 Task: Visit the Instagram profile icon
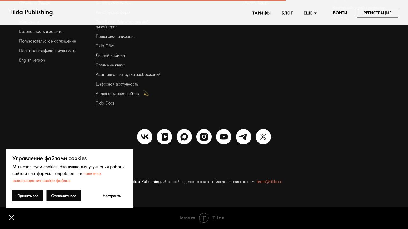click(204, 137)
